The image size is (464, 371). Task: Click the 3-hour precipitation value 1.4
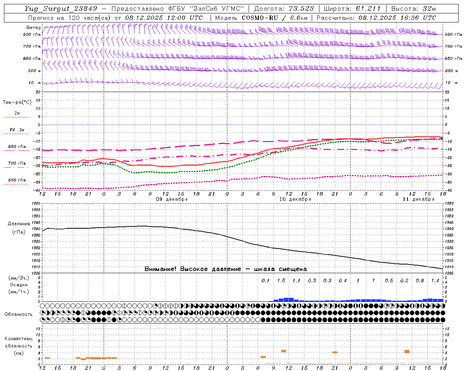click(x=435, y=281)
